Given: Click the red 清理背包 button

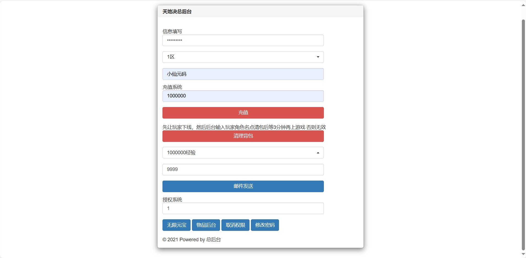Looking at the screenshot, I should point(243,136).
